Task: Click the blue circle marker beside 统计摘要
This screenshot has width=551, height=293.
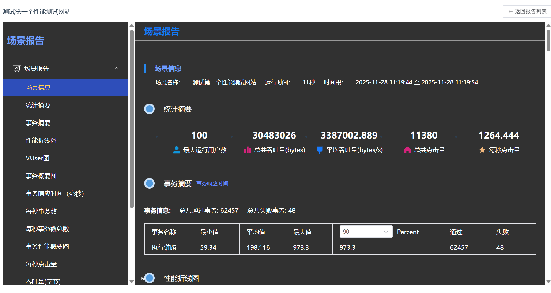Action: (x=149, y=109)
